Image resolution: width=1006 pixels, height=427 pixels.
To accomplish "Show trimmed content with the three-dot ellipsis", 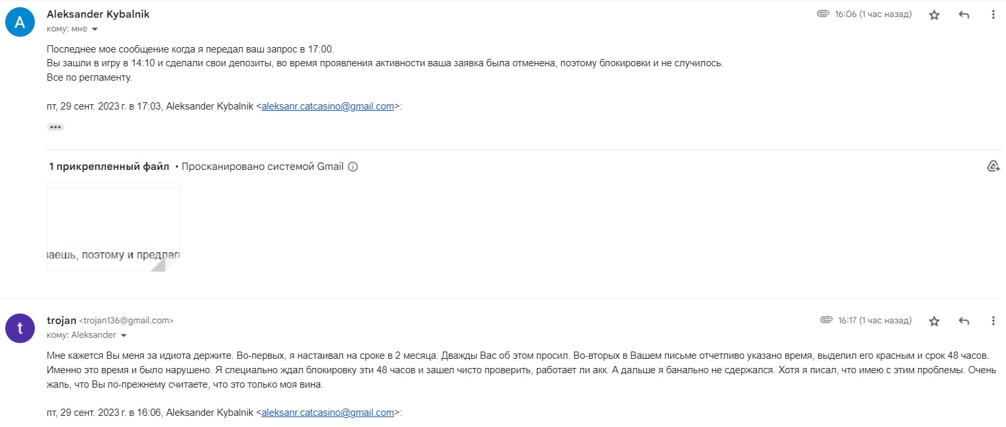I will point(55,127).
